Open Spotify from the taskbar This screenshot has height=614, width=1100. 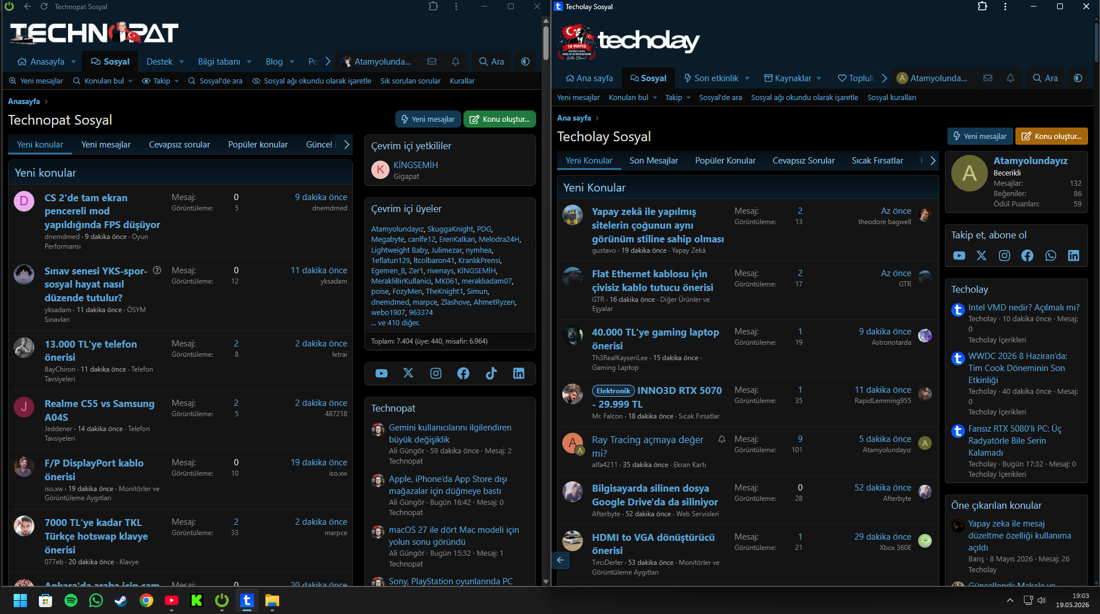click(x=71, y=600)
